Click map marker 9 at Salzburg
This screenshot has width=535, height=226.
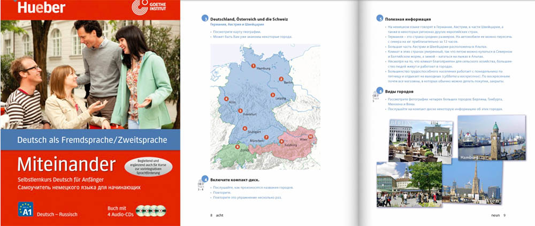281,141
